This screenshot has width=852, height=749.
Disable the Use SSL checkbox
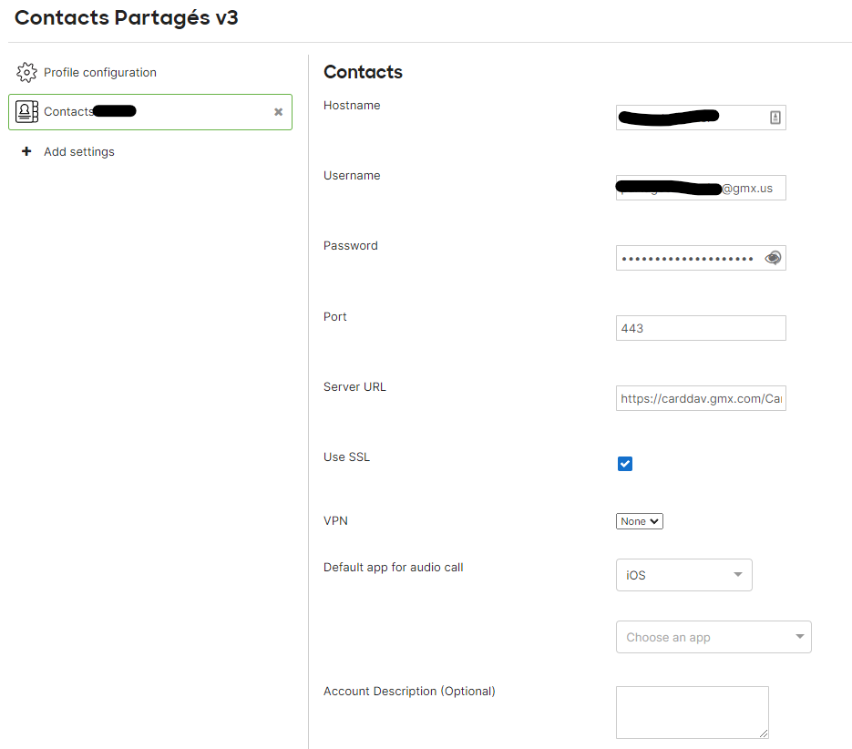[624, 464]
